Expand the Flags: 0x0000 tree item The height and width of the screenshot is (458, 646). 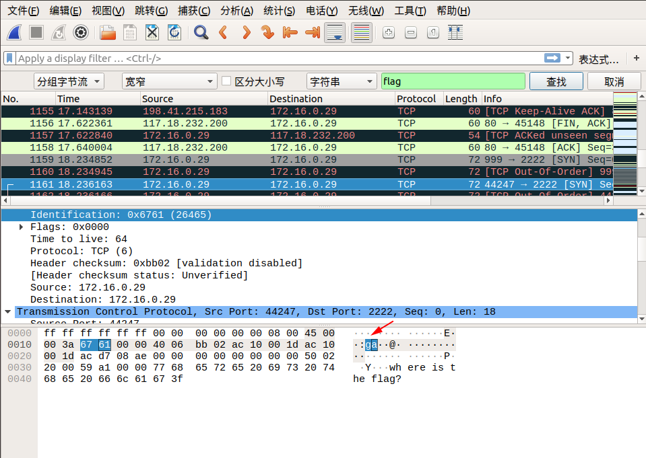point(22,227)
